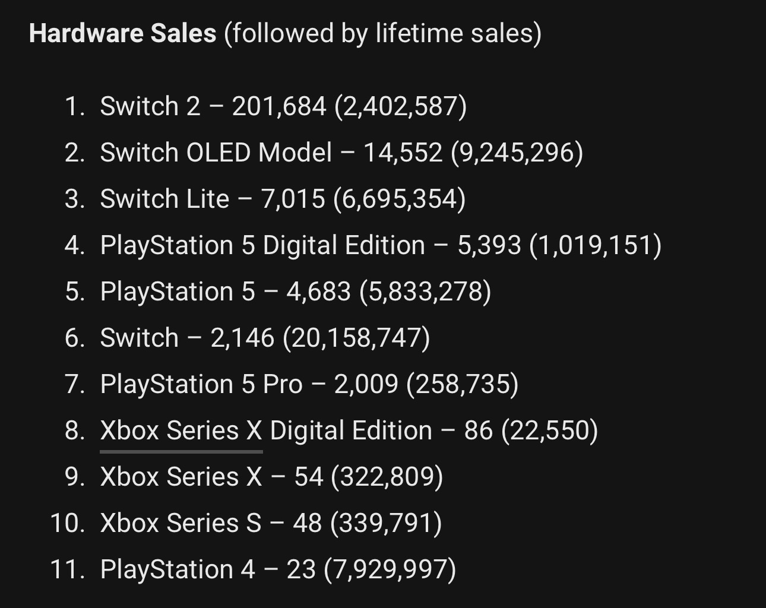Click the Switch lifetime figure 20,158,747
The image size is (766, 608).
[356, 338]
